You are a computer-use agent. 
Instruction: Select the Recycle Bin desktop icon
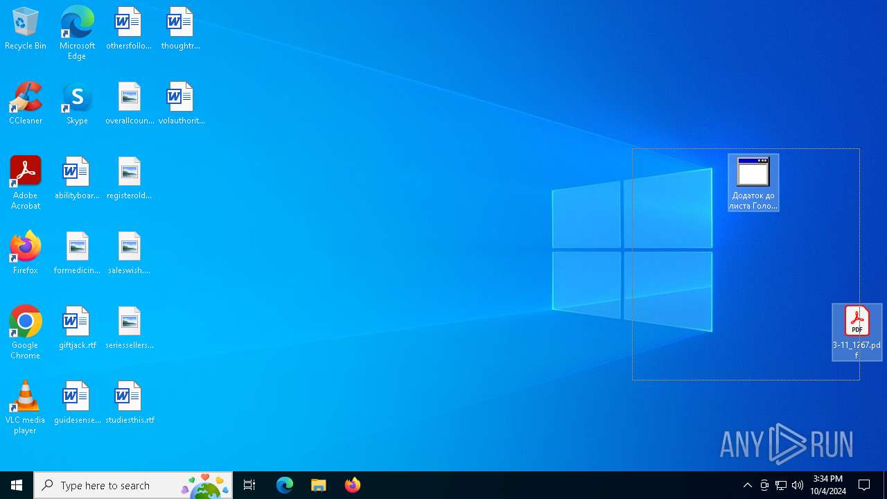26,28
